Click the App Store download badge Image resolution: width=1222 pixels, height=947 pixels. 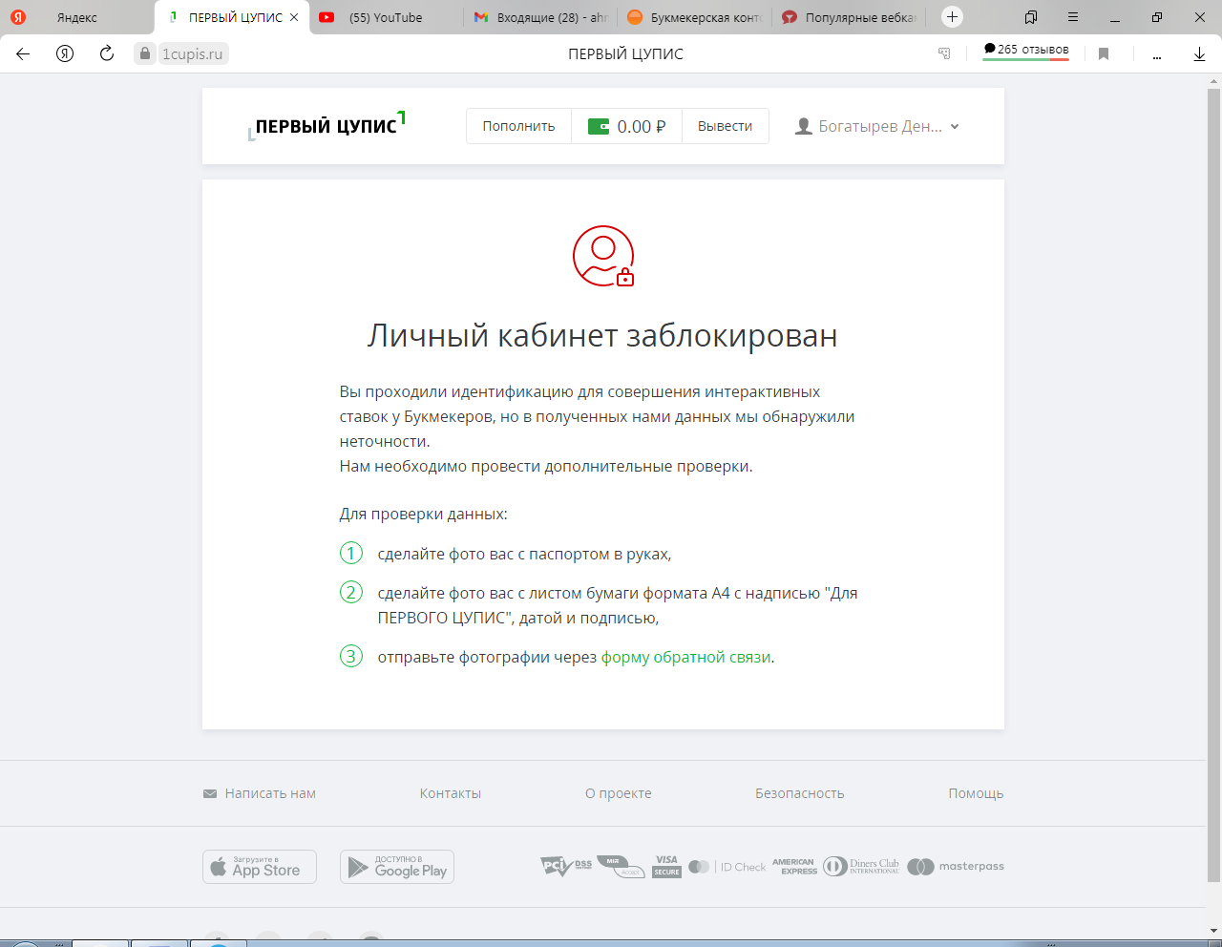[x=260, y=867]
